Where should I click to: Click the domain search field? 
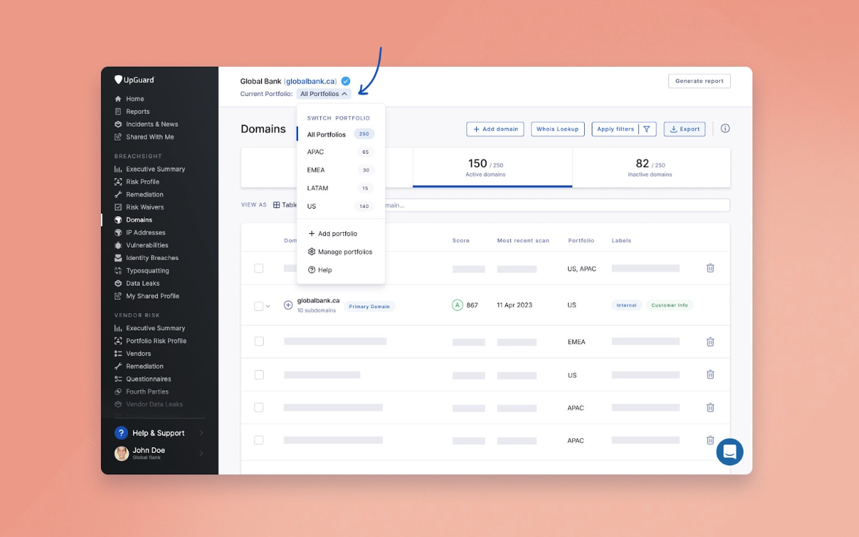pyautogui.click(x=556, y=205)
